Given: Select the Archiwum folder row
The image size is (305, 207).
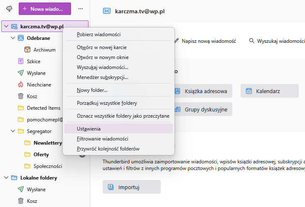Looking at the screenshot, I should pos(45,49).
